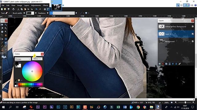
Task: Delete the layer with the red X icon
Action: click(163, 64)
